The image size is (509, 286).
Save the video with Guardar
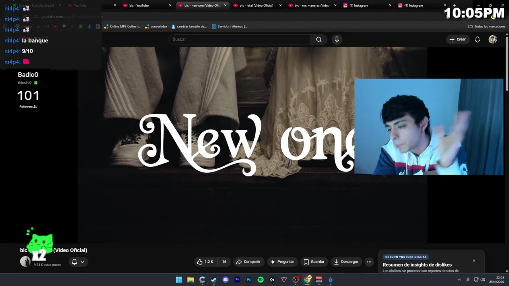[314, 262]
